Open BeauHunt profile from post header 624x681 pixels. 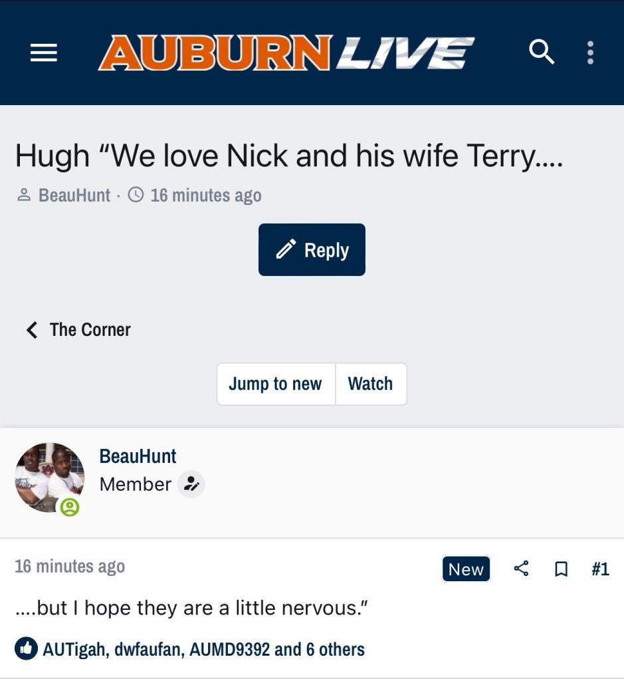point(138,457)
